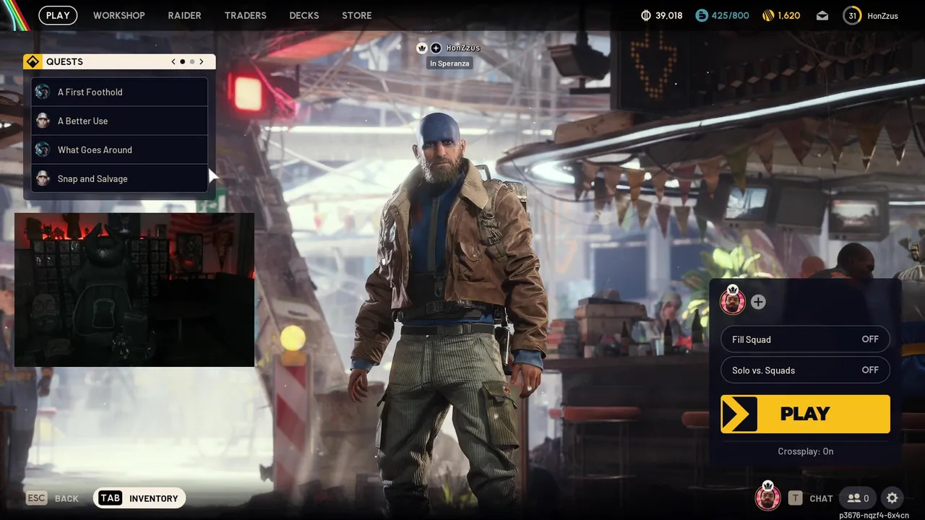This screenshot has height=520, width=925.
Task: Click the HonZzus nameplate above the character
Action: coord(463,48)
